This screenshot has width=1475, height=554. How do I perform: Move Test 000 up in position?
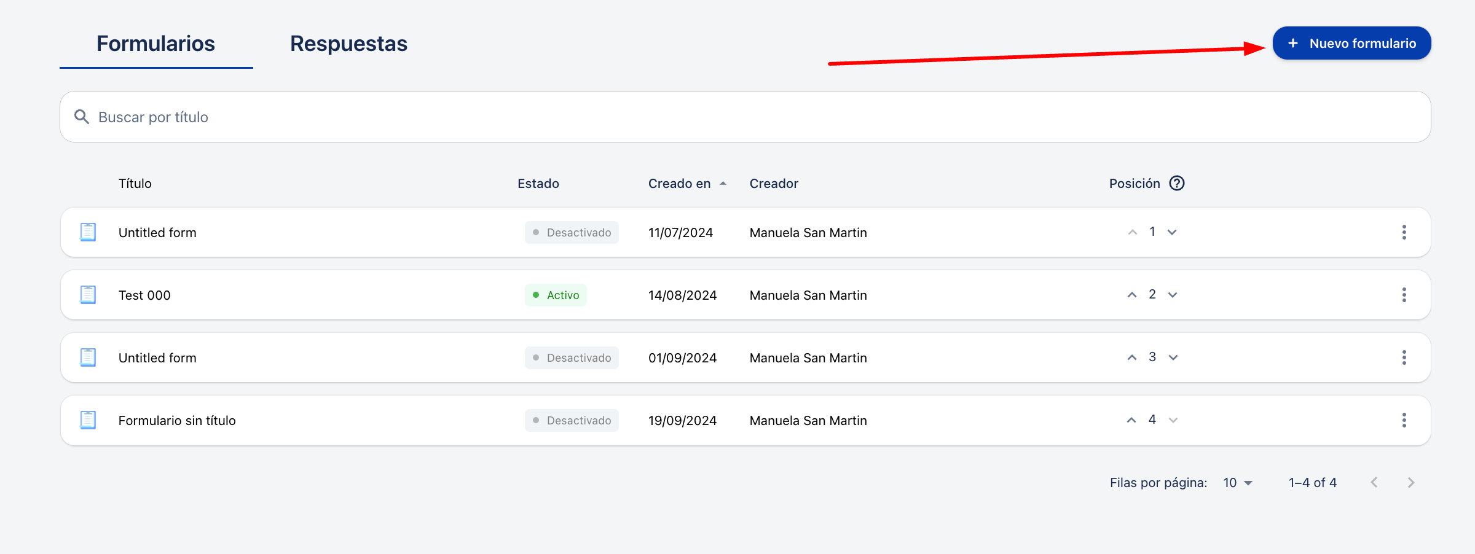point(1132,295)
